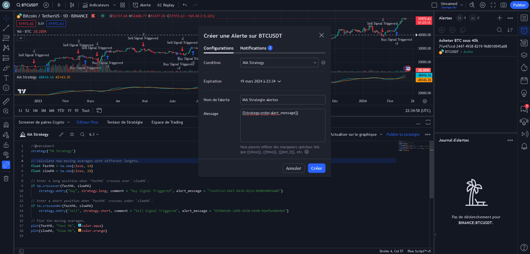Open indicator templates grid icon
This screenshot has height=254, width=530.
coord(123,5)
